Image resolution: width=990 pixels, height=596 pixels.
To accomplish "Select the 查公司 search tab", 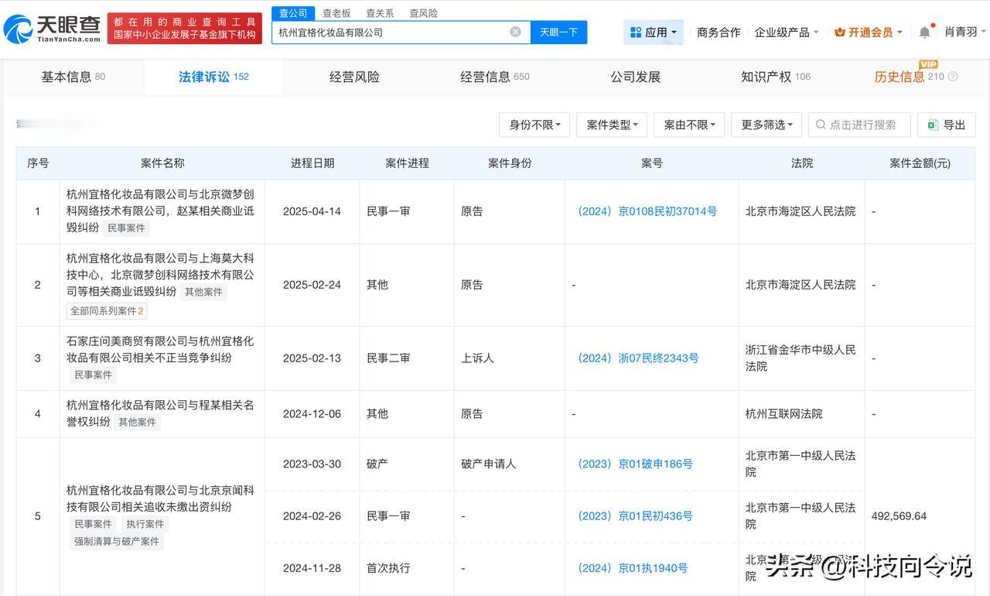I will (293, 13).
